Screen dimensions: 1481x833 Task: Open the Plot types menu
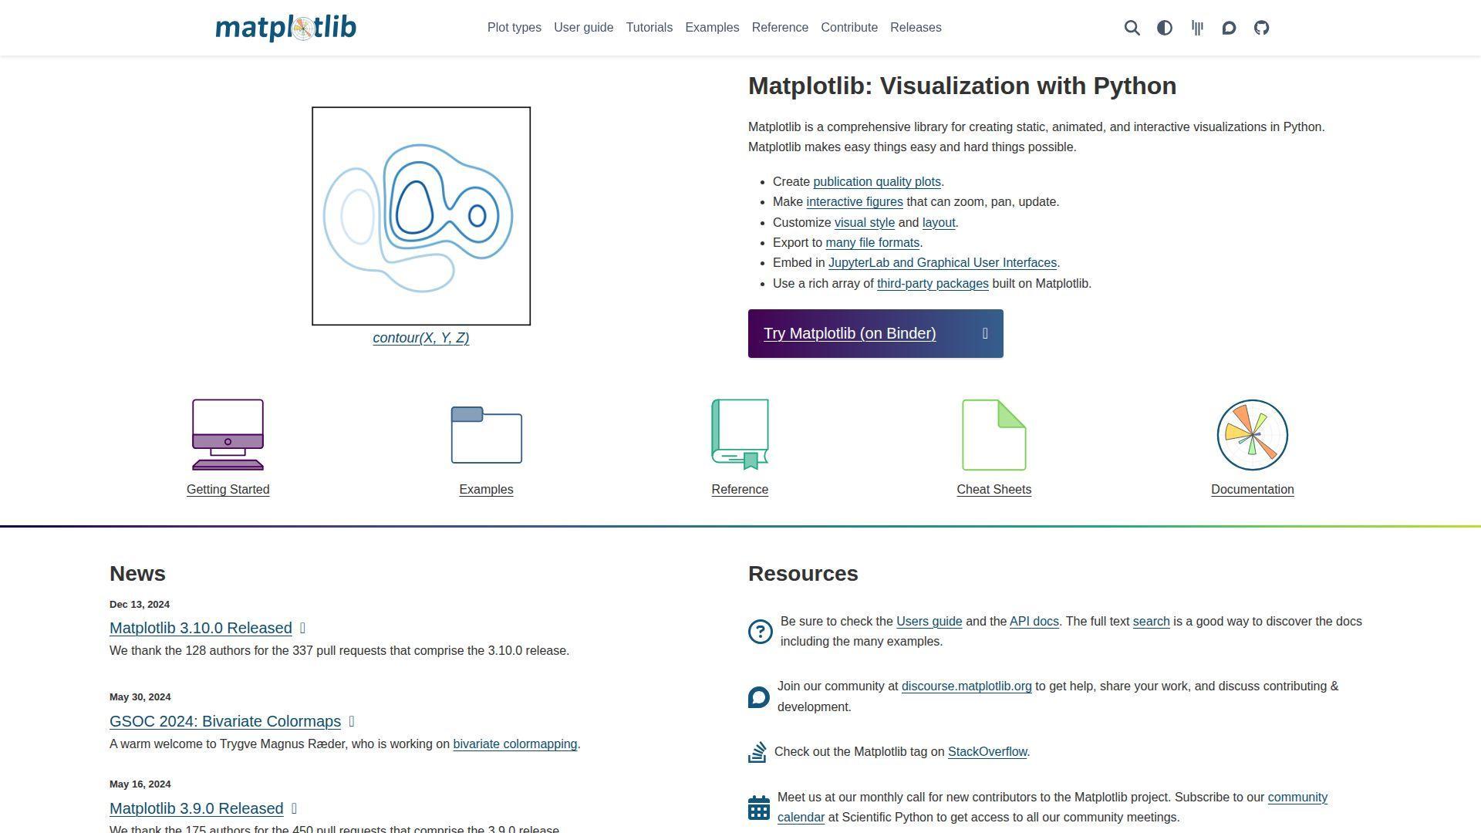click(514, 28)
